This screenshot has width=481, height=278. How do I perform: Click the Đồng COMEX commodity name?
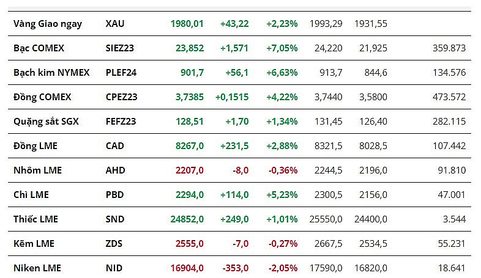[42, 97]
